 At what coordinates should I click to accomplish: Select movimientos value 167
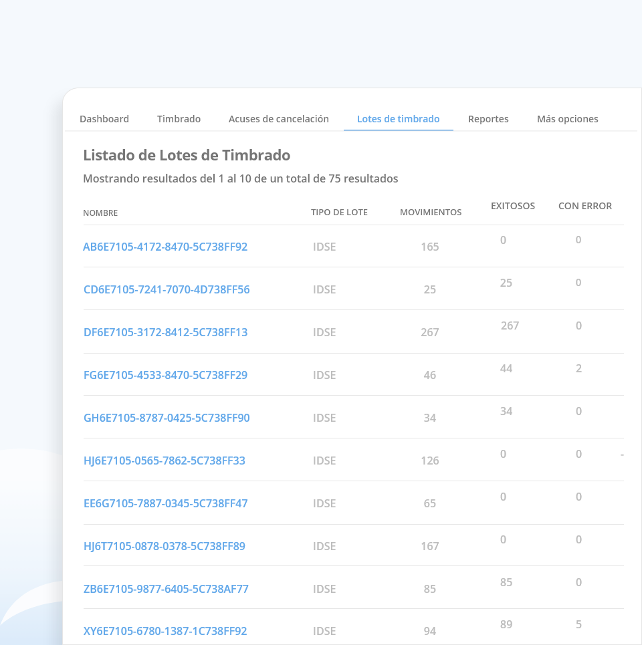pos(429,546)
